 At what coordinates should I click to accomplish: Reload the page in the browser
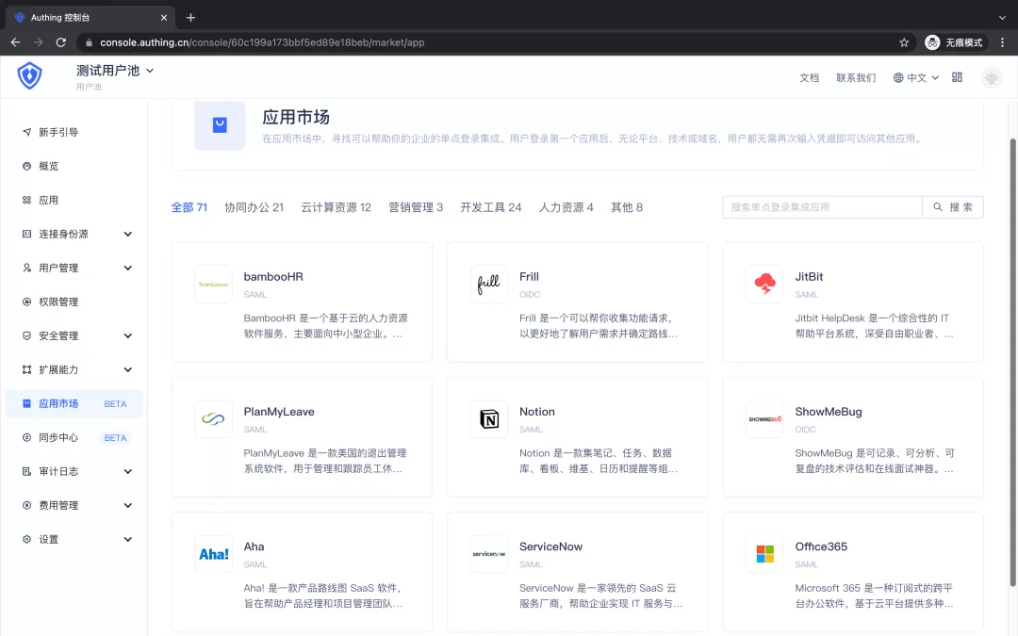61,42
